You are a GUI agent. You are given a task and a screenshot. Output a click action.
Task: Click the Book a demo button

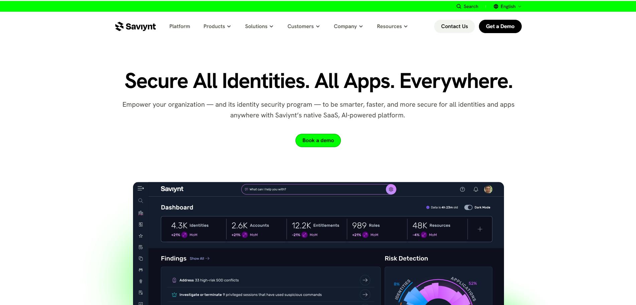(x=318, y=140)
